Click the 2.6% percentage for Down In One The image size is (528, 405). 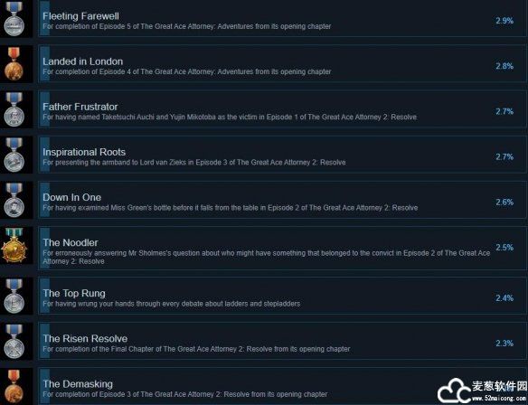click(504, 202)
